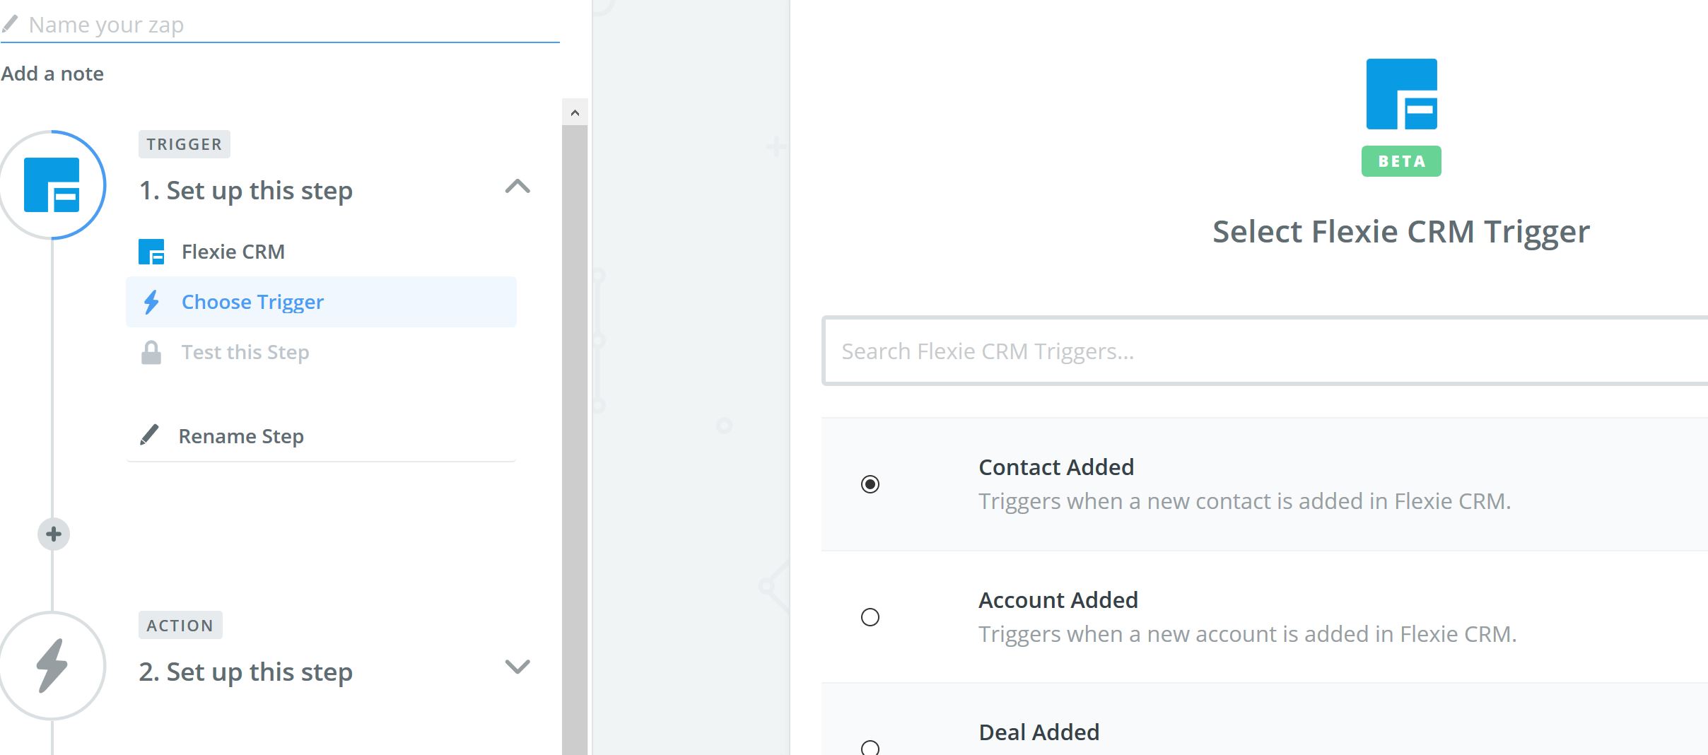Click the Contact Added trigger title

click(x=1056, y=467)
